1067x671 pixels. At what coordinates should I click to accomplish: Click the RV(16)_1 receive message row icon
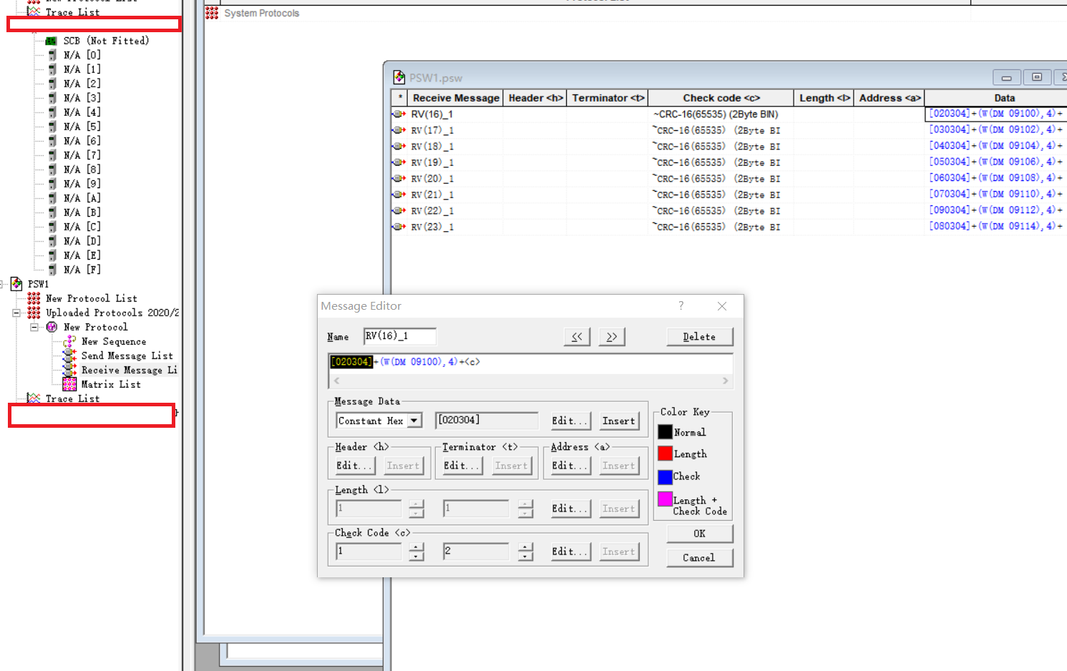pos(399,114)
